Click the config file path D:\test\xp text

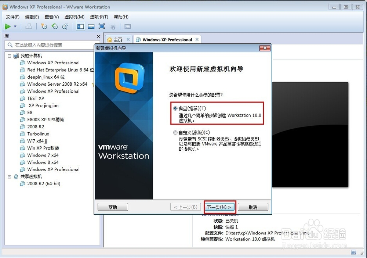[x=267, y=233]
